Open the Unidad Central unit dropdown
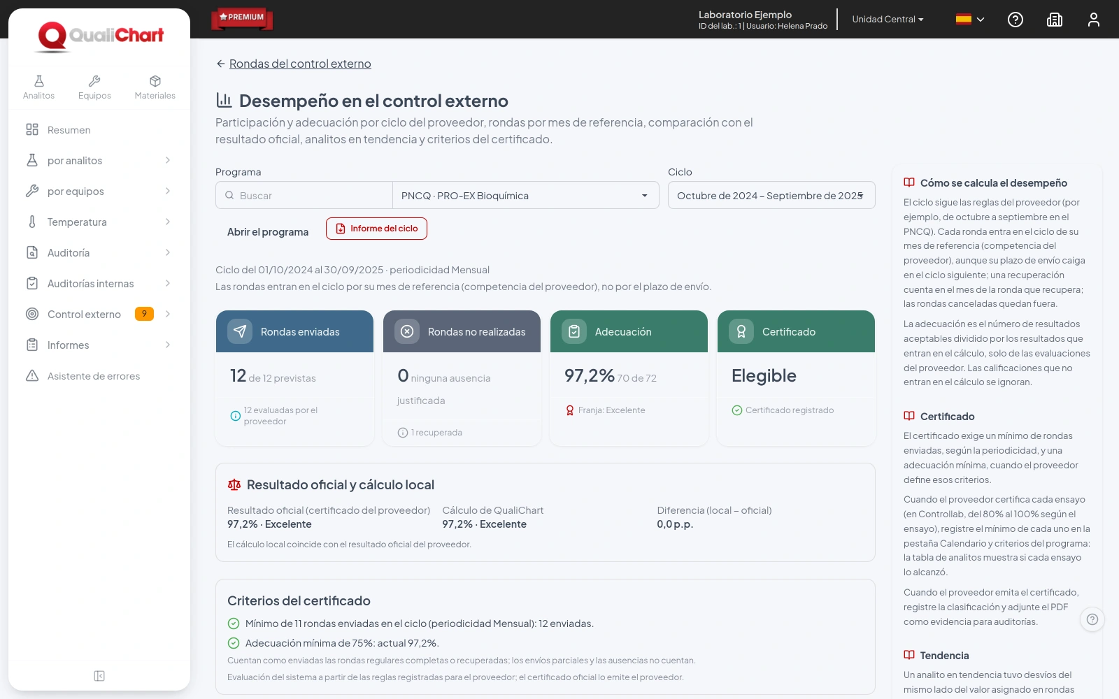 pyautogui.click(x=888, y=20)
